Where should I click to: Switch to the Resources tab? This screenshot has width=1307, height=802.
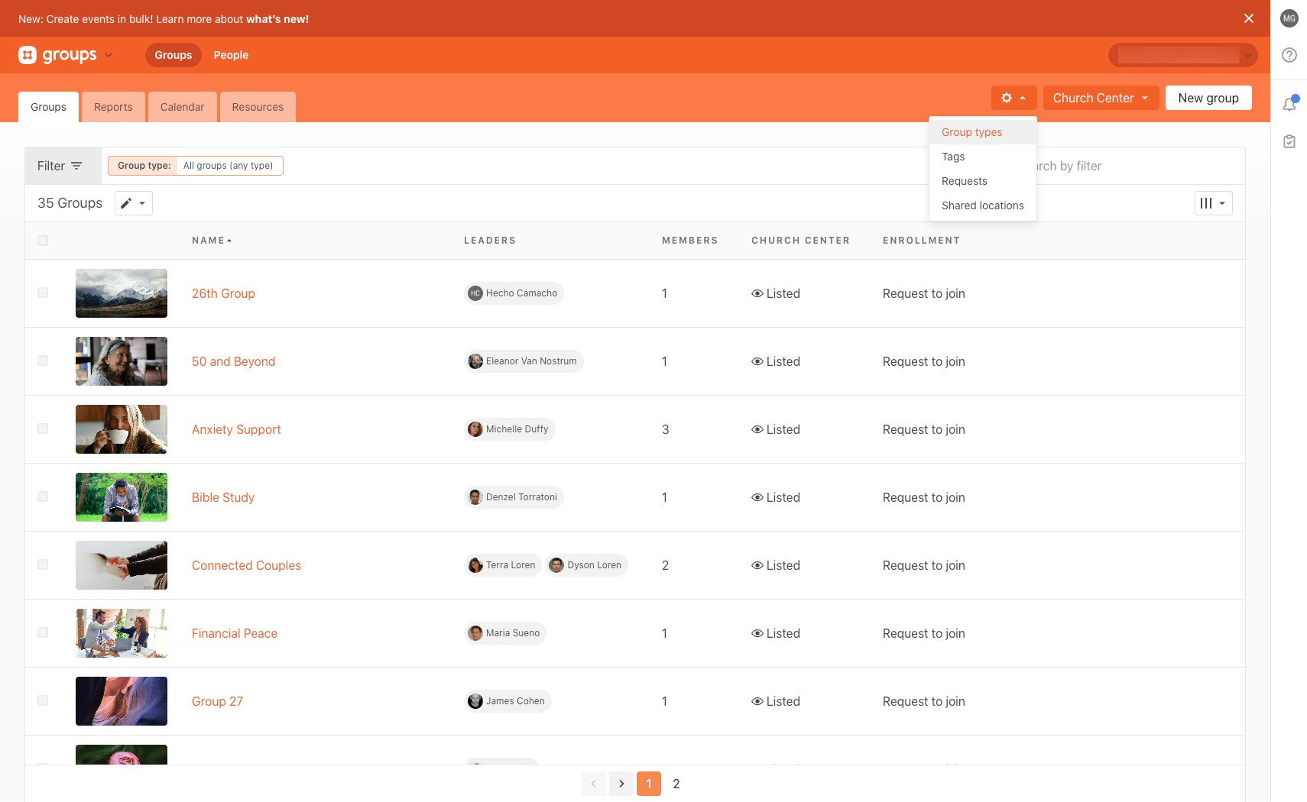(258, 107)
